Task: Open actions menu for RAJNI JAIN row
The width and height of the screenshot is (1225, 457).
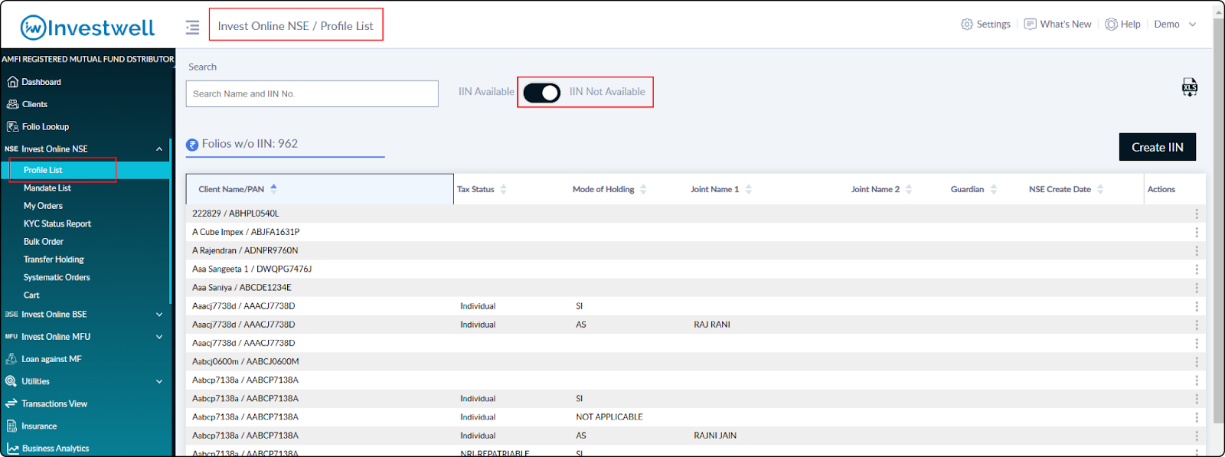Action: pyautogui.click(x=1196, y=436)
